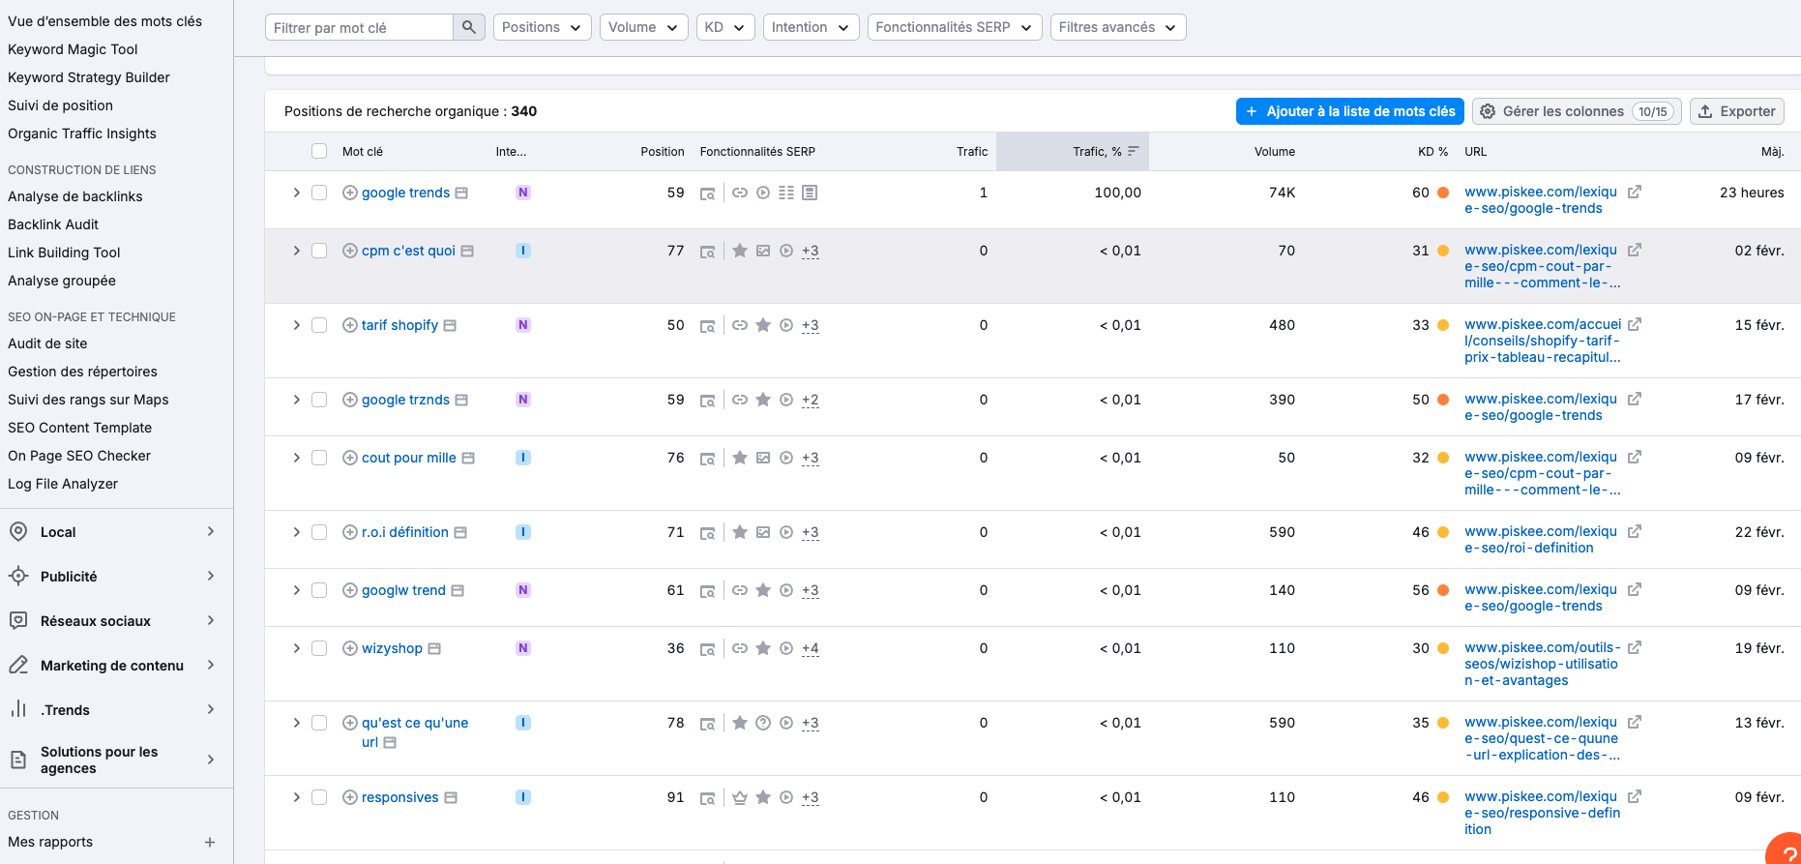Open the KD filter dropdown
The width and height of the screenshot is (1801, 864).
pos(724,27)
